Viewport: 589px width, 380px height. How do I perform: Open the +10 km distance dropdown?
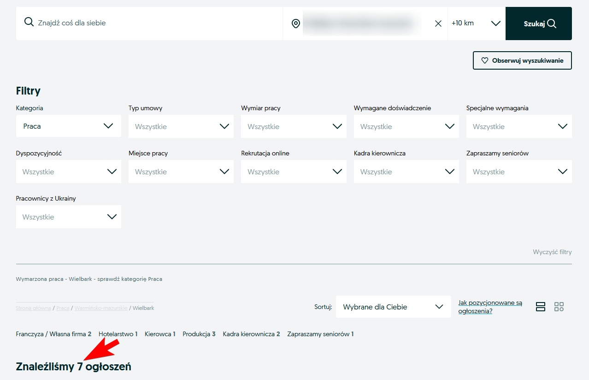[x=477, y=24]
